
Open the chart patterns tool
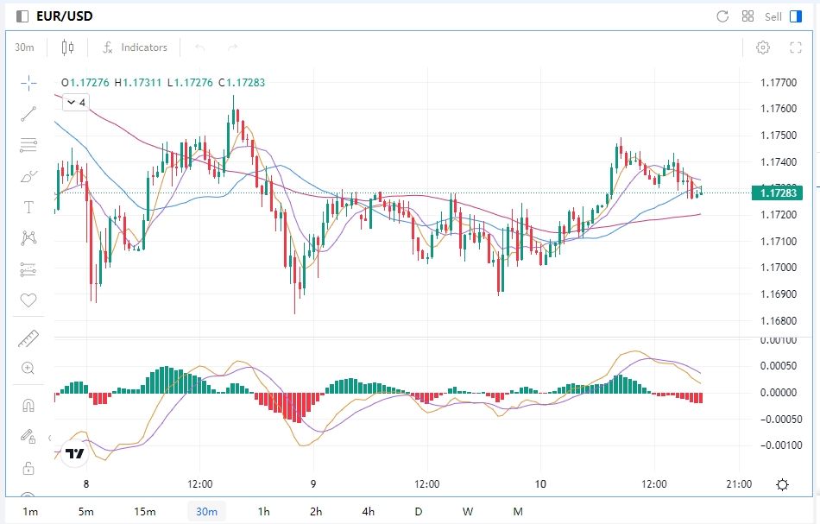28,238
